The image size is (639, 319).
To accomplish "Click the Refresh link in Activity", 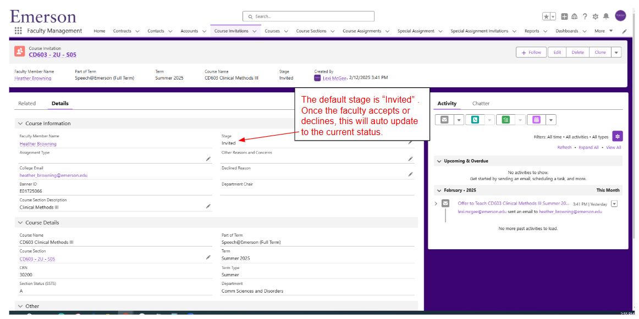I will [x=564, y=147].
